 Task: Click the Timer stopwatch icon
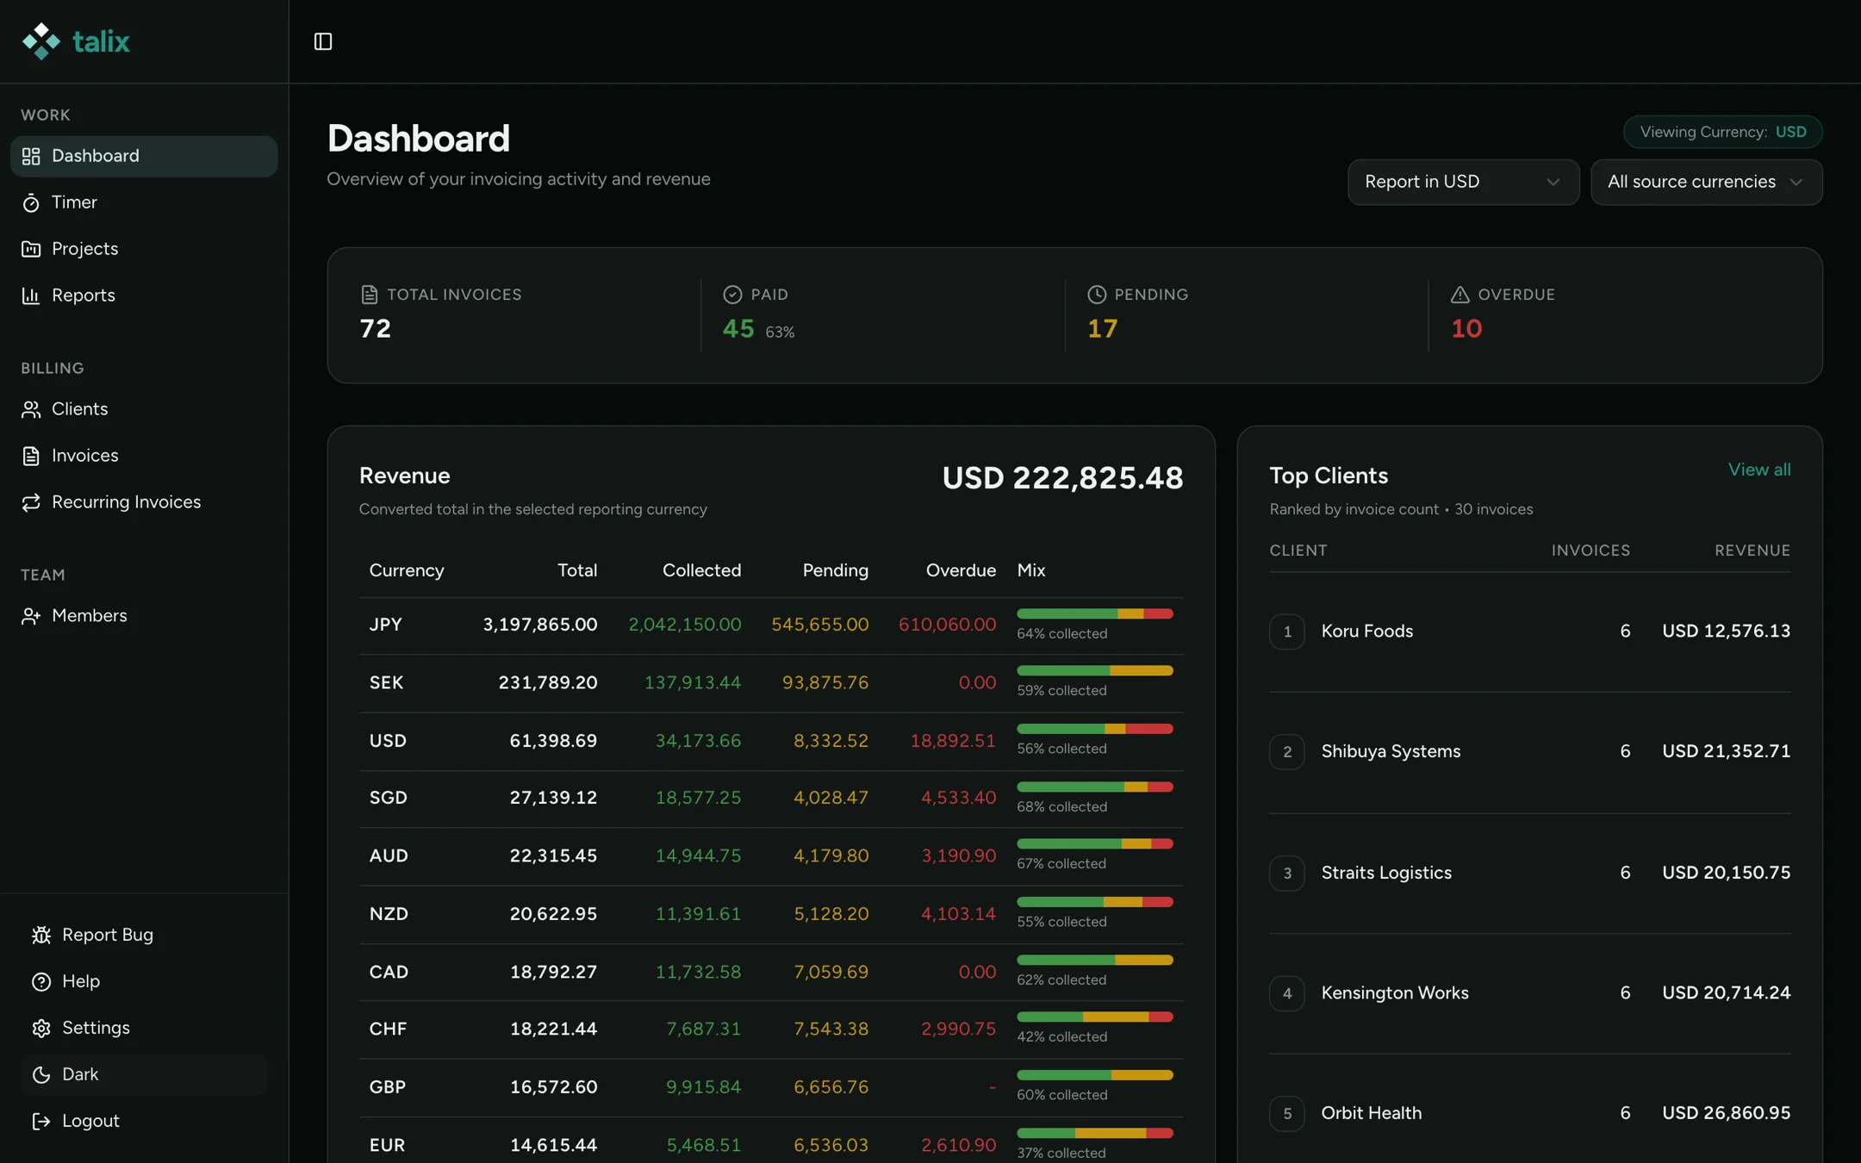click(31, 202)
